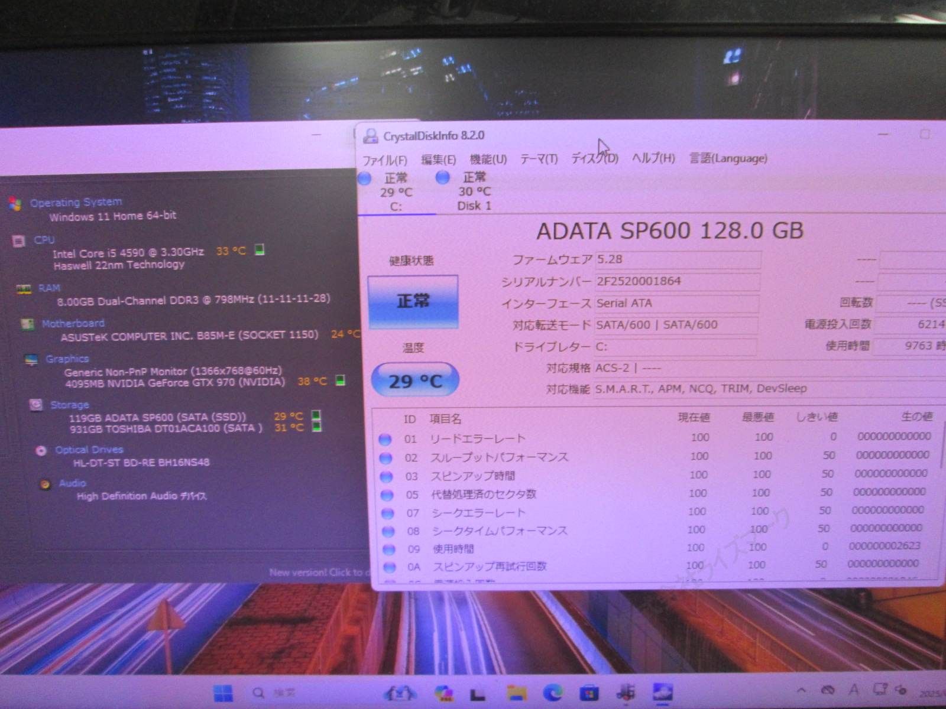
Task: Click the status dot for attribute 09
Action: tap(388, 549)
